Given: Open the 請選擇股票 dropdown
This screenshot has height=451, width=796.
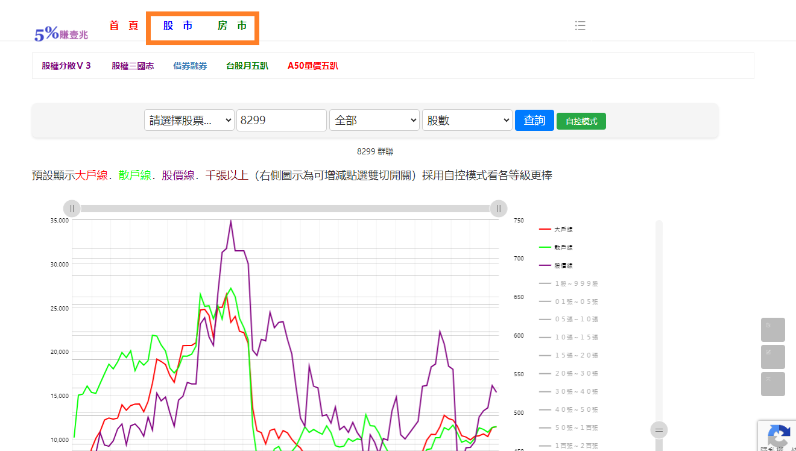Looking at the screenshot, I should pyautogui.click(x=189, y=120).
